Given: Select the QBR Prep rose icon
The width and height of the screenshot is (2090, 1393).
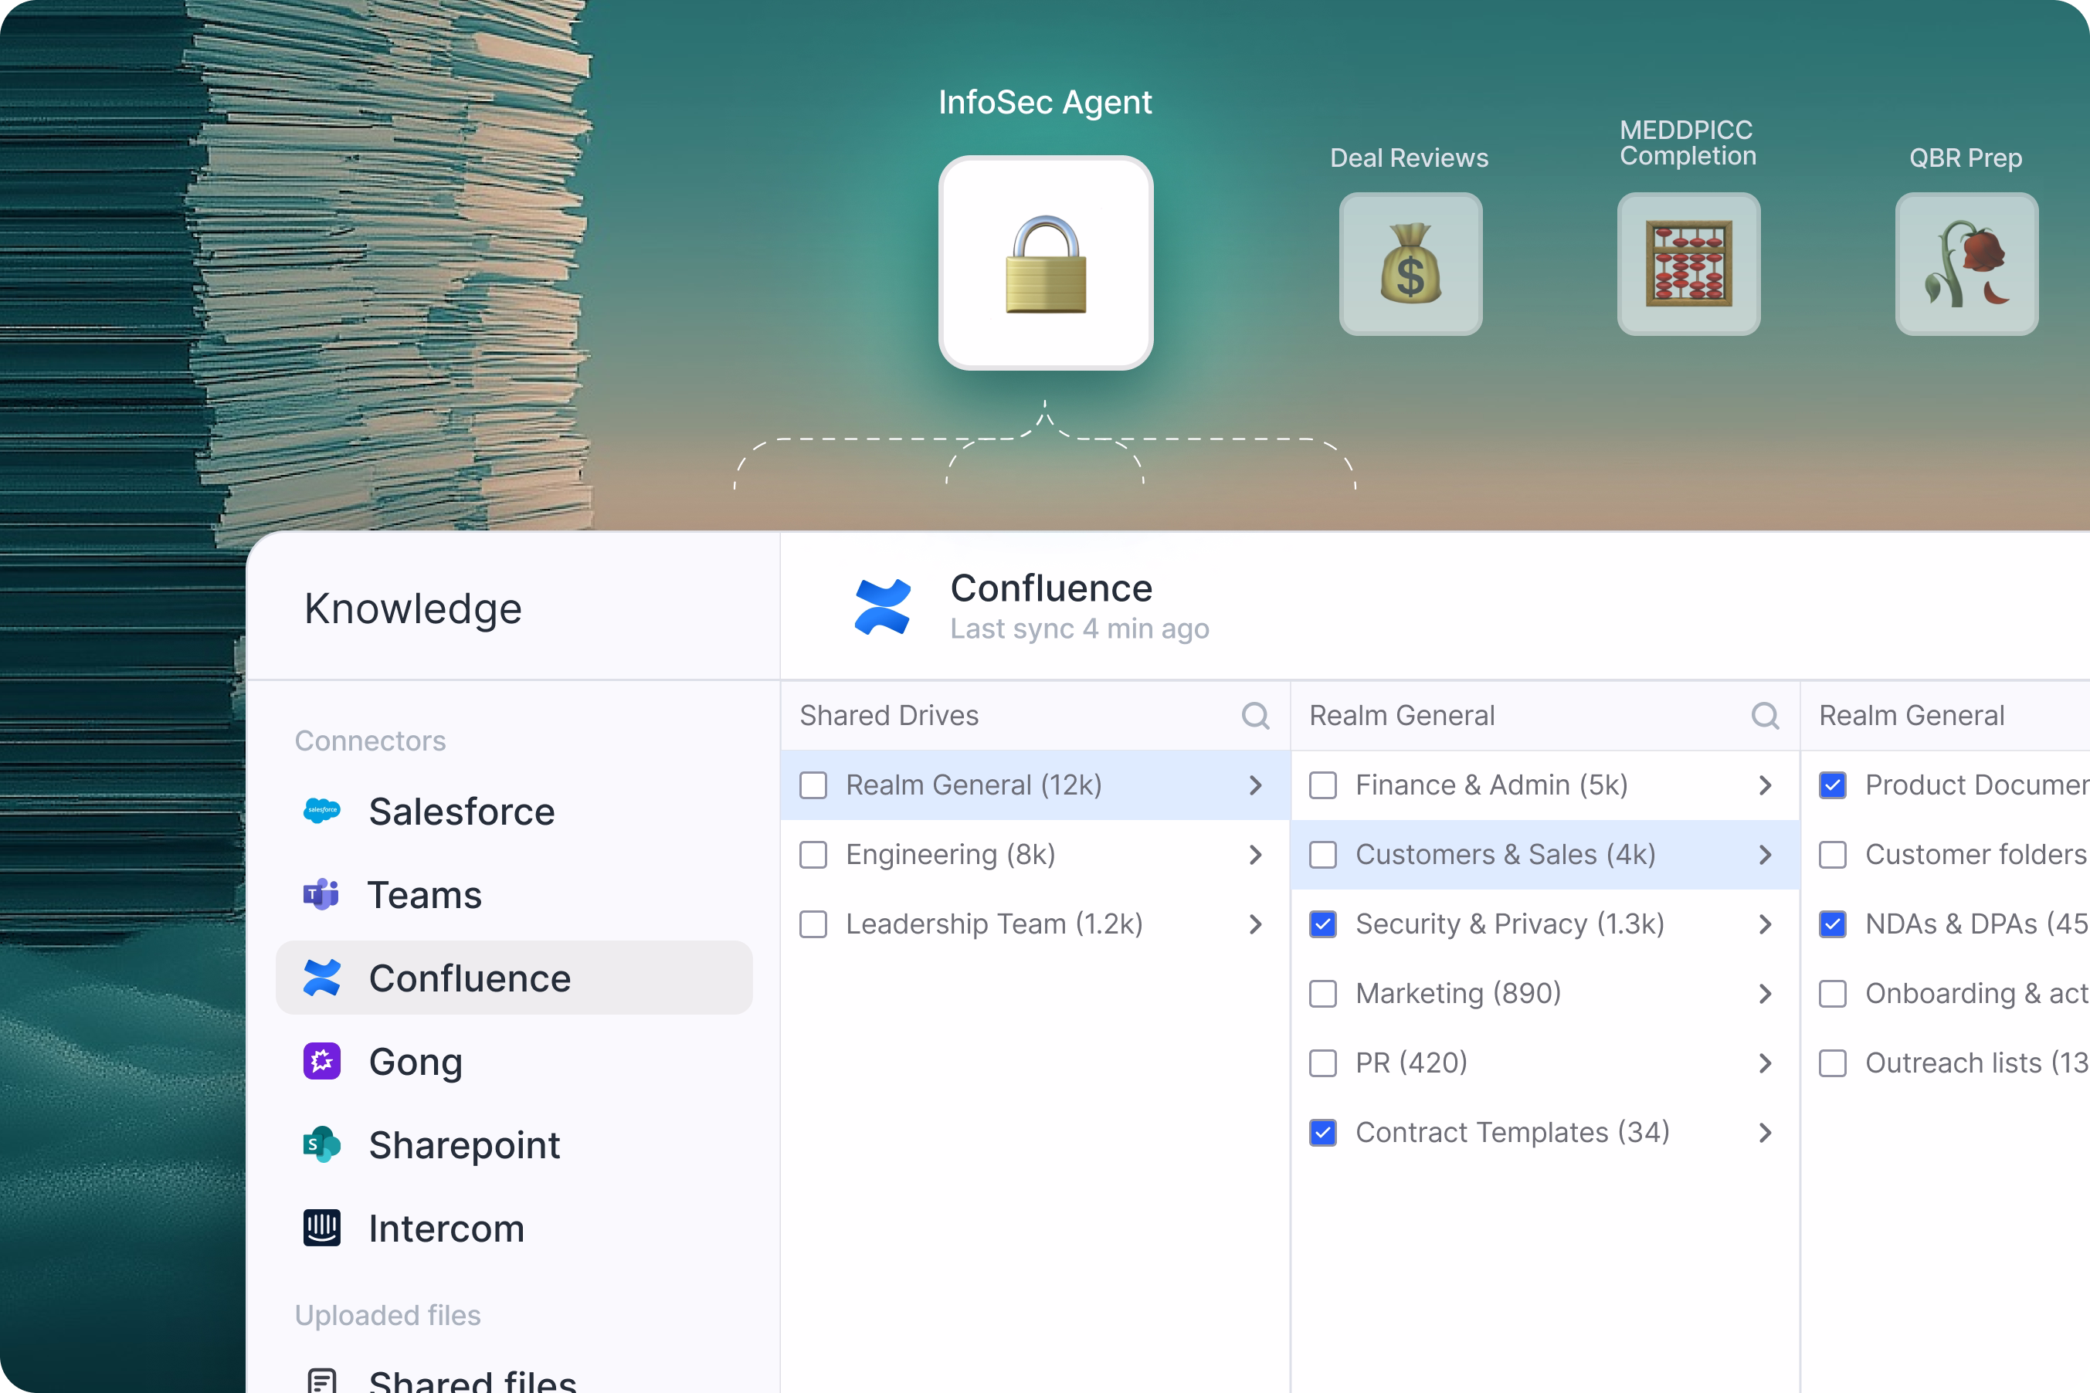Looking at the screenshot, I should point(1966,264).
